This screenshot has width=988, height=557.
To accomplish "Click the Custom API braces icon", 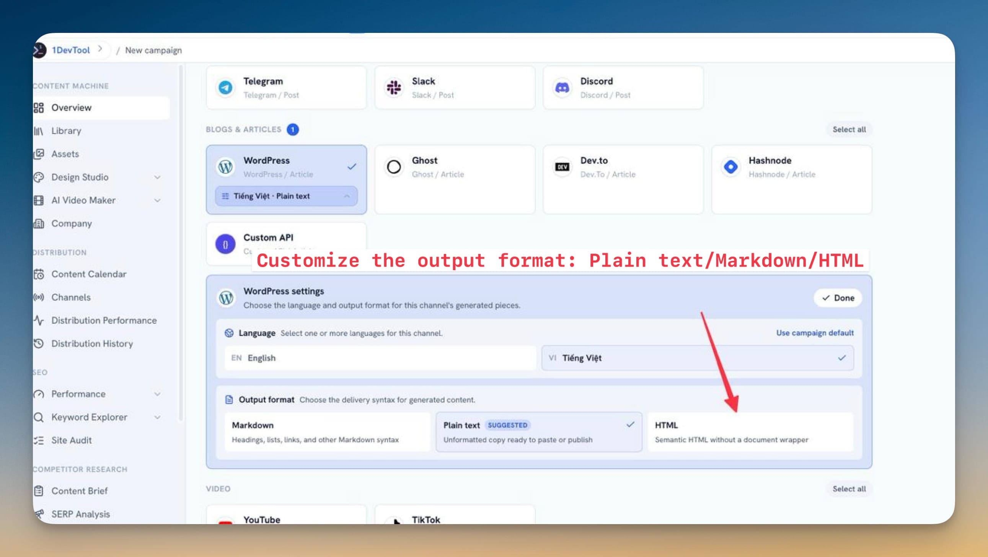I will click(225, 244).
